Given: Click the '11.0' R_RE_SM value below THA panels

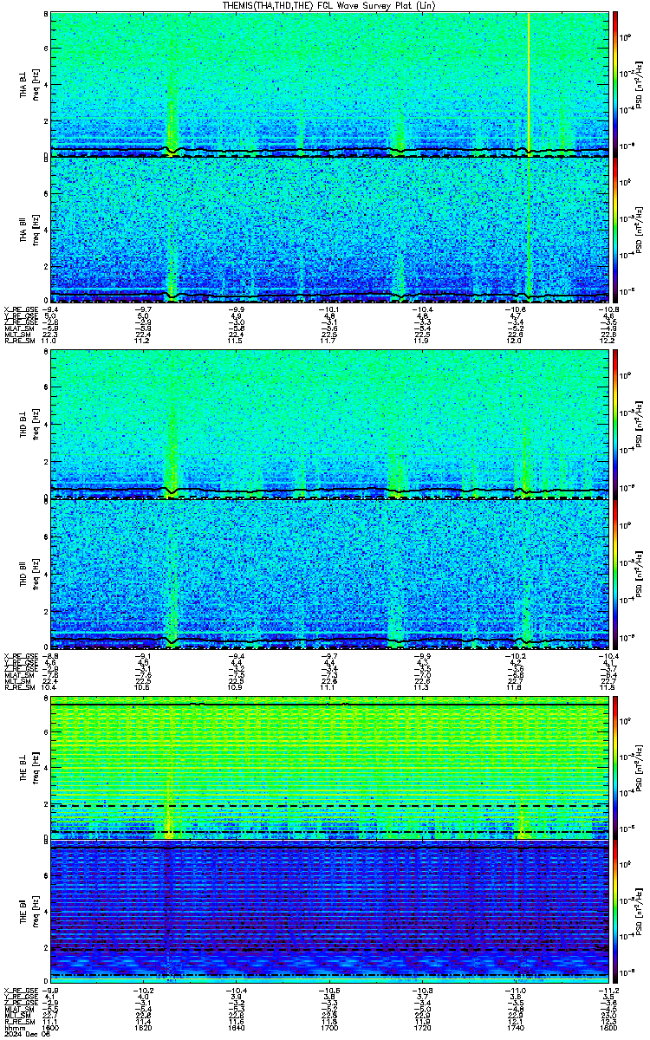Looking at the screenshot, I should (x=49, y=341).
